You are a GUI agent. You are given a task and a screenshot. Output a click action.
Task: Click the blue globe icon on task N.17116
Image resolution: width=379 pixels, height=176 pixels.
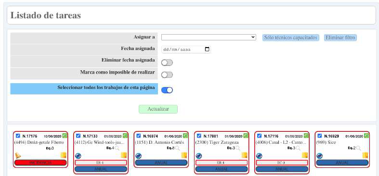[x=259, y=156]
